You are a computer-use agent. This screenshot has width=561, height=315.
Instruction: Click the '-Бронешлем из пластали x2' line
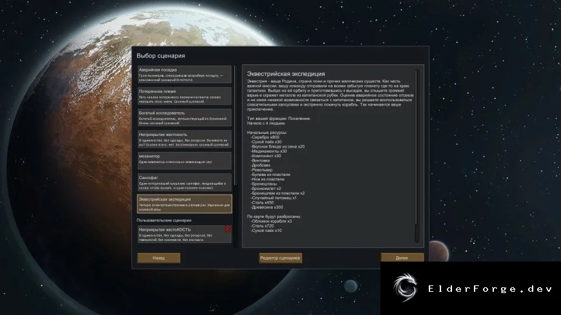[278, 193]
